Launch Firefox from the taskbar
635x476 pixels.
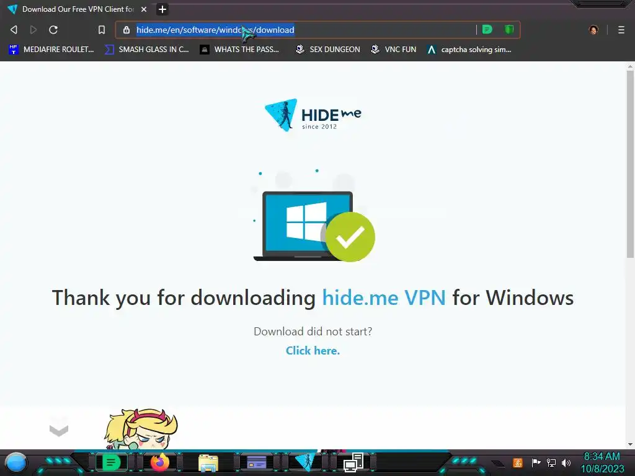pos(159,462)
